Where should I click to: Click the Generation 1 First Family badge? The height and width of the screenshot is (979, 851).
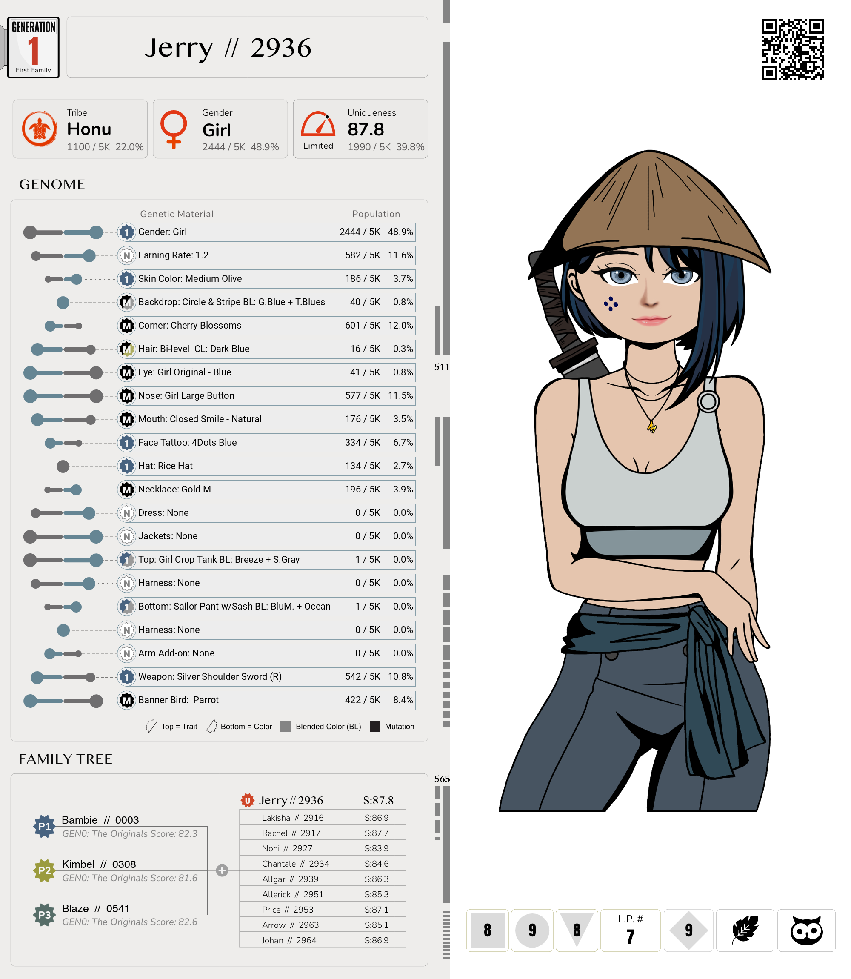(x=33, y=48)
